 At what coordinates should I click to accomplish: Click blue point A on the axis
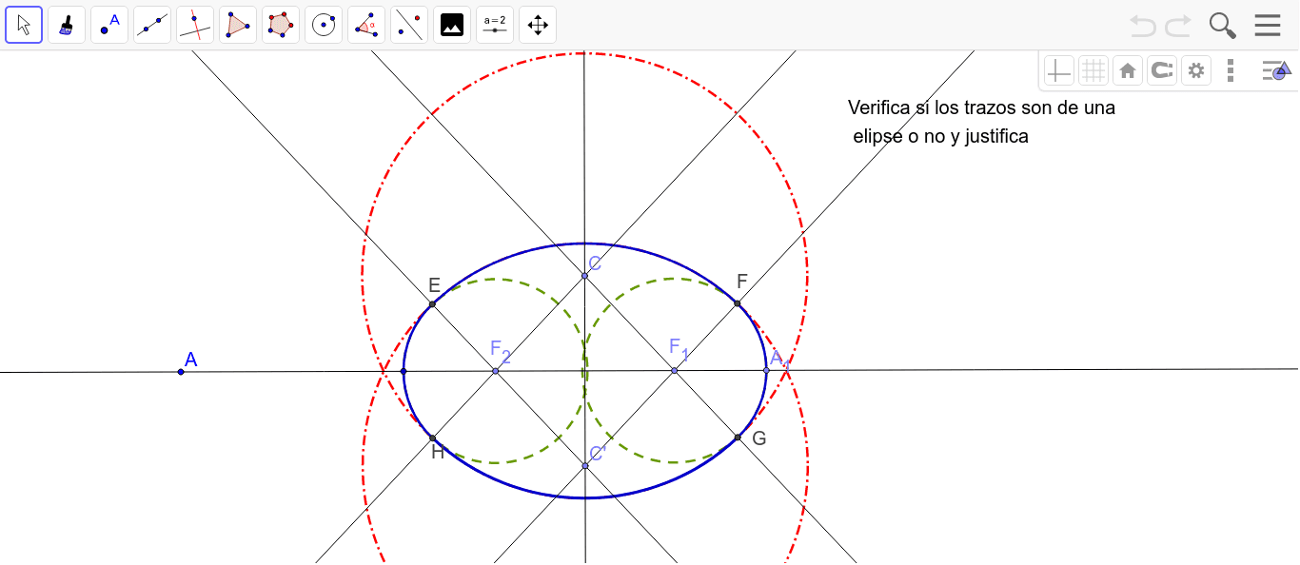click(181, 371)
